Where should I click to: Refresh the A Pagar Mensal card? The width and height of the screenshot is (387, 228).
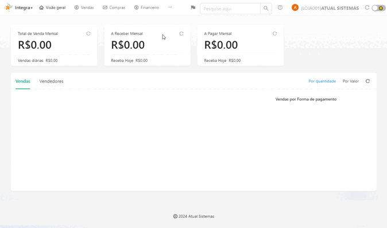pos(274,33)
